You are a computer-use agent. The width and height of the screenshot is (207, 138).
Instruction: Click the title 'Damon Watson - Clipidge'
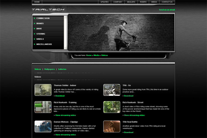66,122
